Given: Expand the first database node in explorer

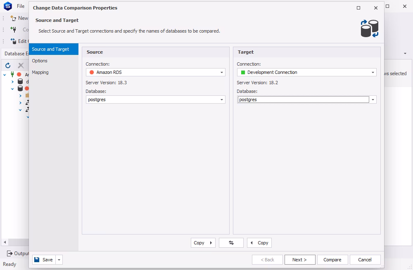Looking at the screenshot, I should coord(12,82).
